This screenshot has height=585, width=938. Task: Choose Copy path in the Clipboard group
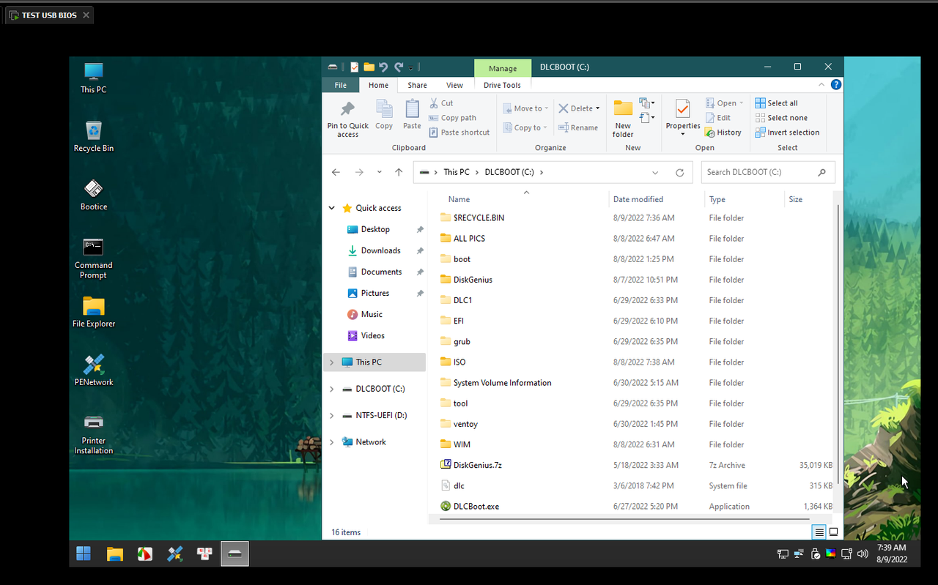(452, 118)
